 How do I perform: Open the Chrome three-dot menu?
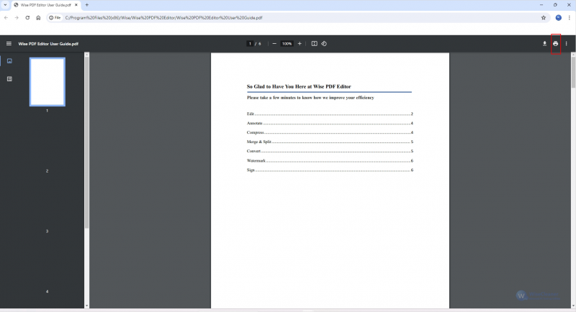click(x=569, y=17)
